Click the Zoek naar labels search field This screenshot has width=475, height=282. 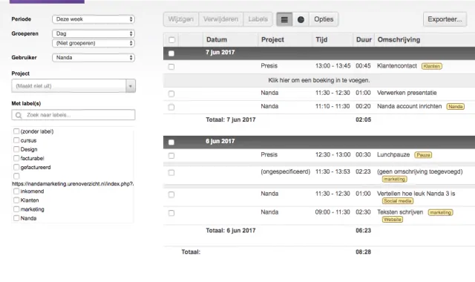(x=73, y=115)
